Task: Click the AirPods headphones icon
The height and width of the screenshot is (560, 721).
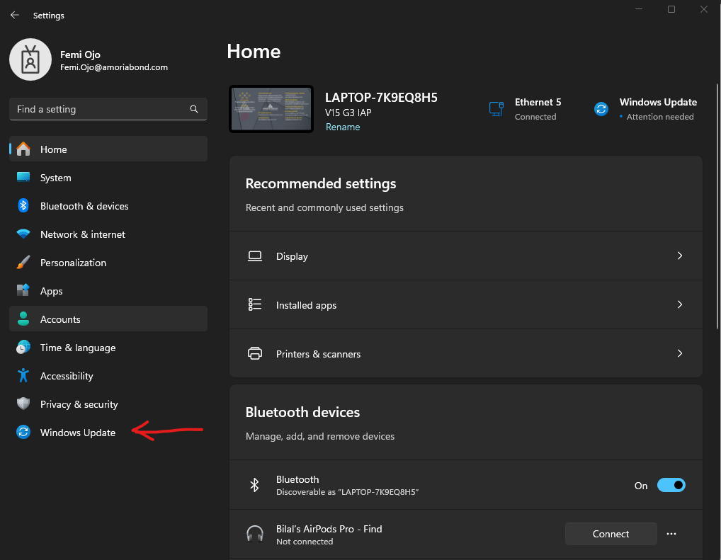Action: pos(255,535)
